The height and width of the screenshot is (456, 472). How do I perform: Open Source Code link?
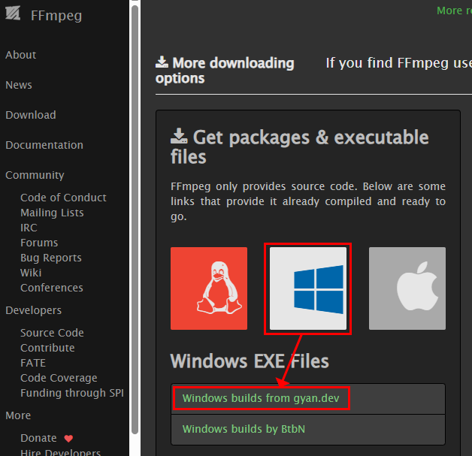coord(52,333)
